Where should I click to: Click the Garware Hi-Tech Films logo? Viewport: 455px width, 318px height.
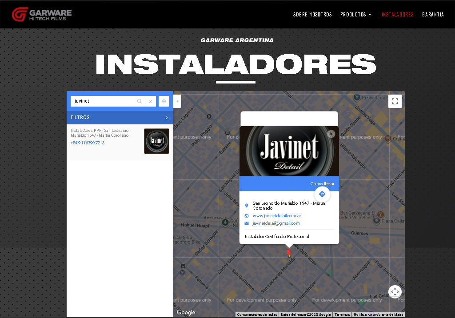pyautogui.click(x=41, y=14)
